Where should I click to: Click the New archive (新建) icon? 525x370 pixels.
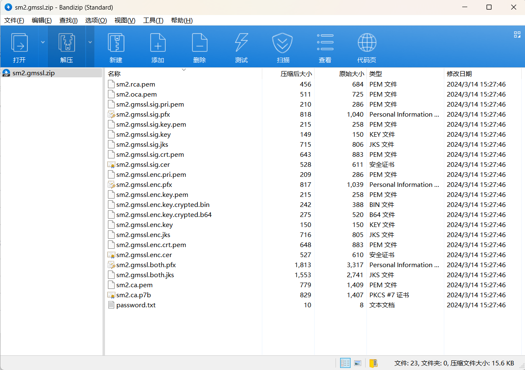click(116, 43)
